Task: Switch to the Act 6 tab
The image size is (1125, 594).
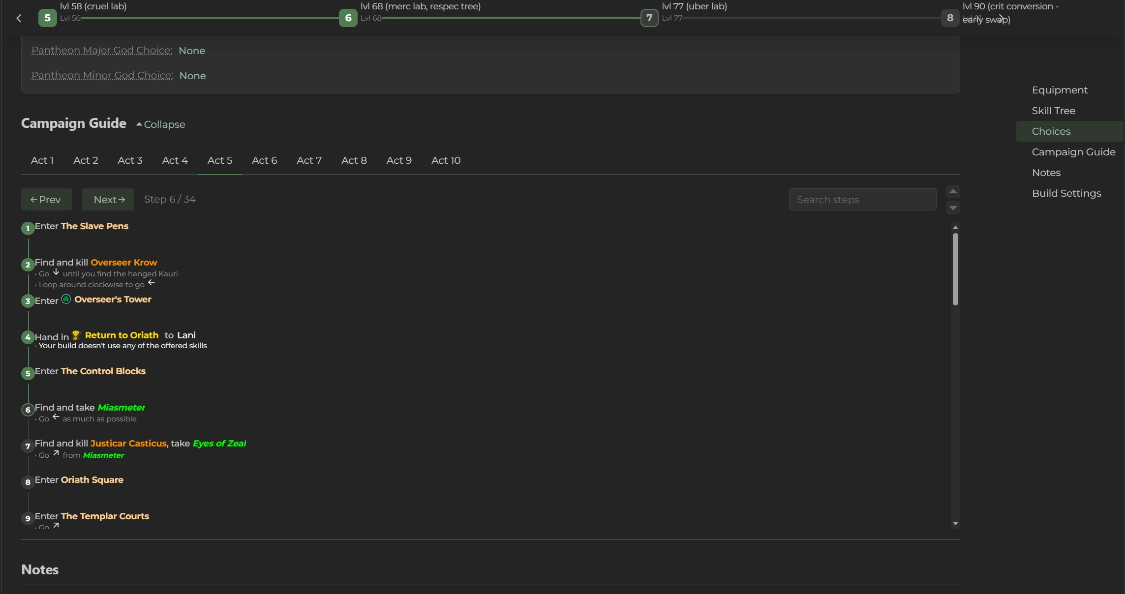Action: (264, 160)
